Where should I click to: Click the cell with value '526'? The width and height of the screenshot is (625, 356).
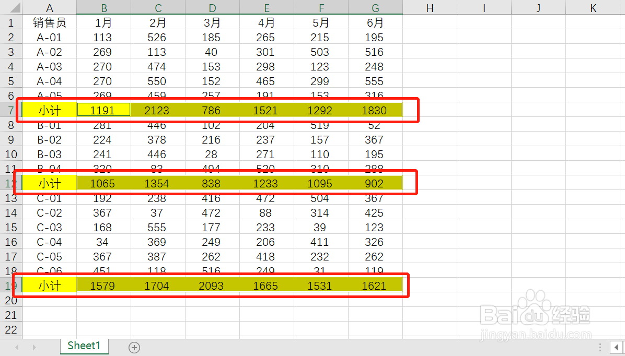click(158, 38)
